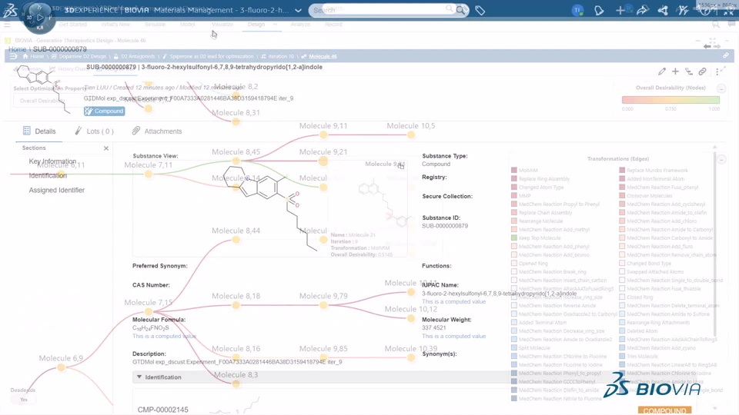The width and height of the screenshot is (739, 415).
Task: Switch to the Details tab
Action: 39,131
